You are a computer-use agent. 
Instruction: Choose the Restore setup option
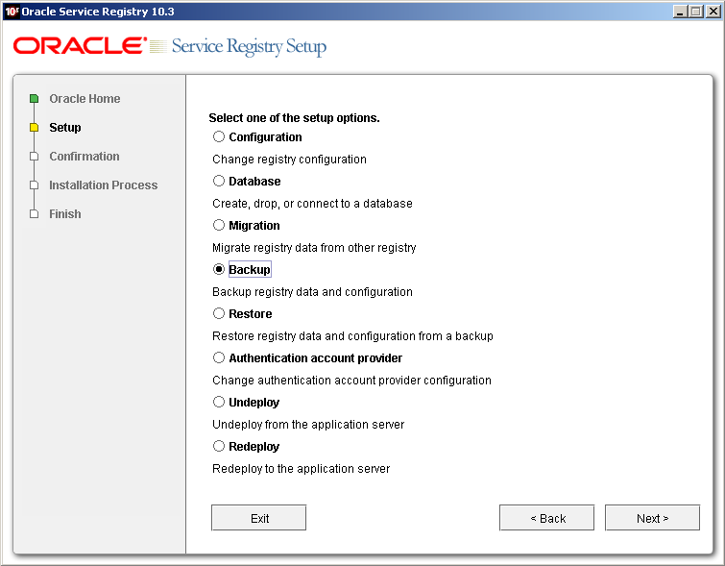pos(219,314)
